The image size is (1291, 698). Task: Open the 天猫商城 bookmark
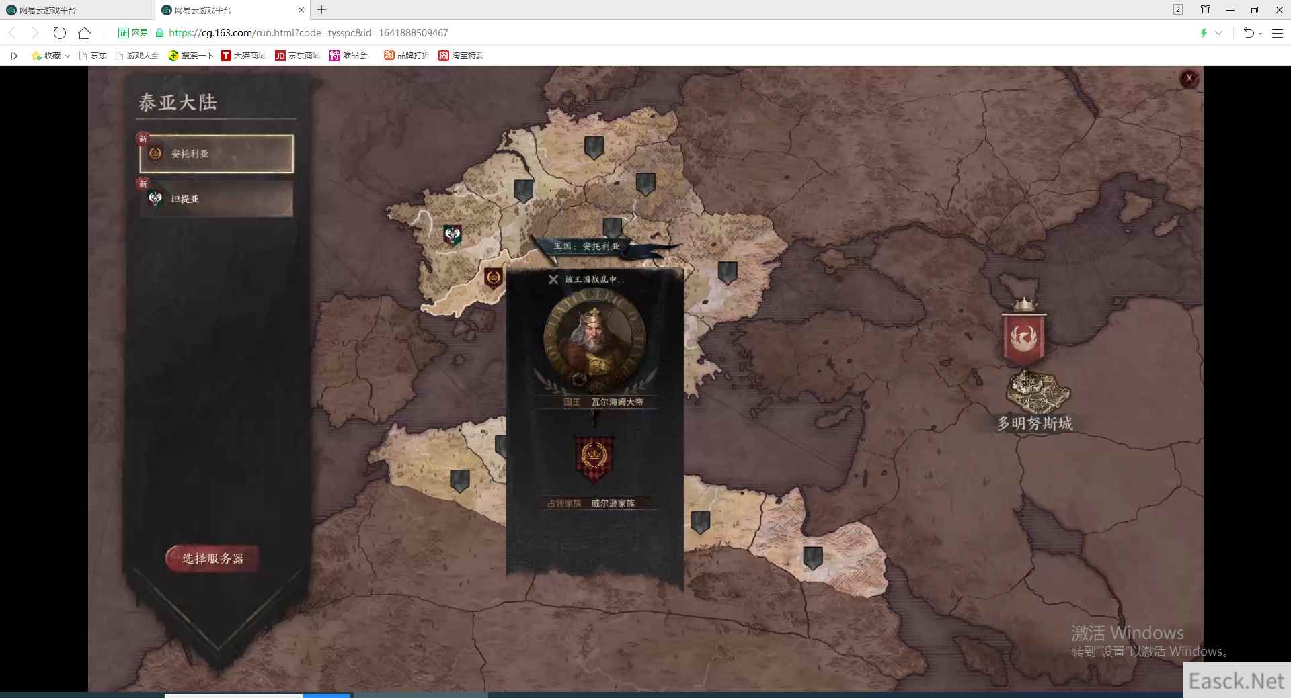click(243, 56)
